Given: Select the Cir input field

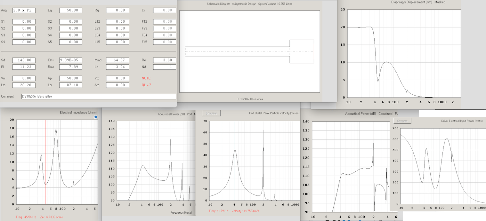Looking at the screenshot, I should click(165, 10).
